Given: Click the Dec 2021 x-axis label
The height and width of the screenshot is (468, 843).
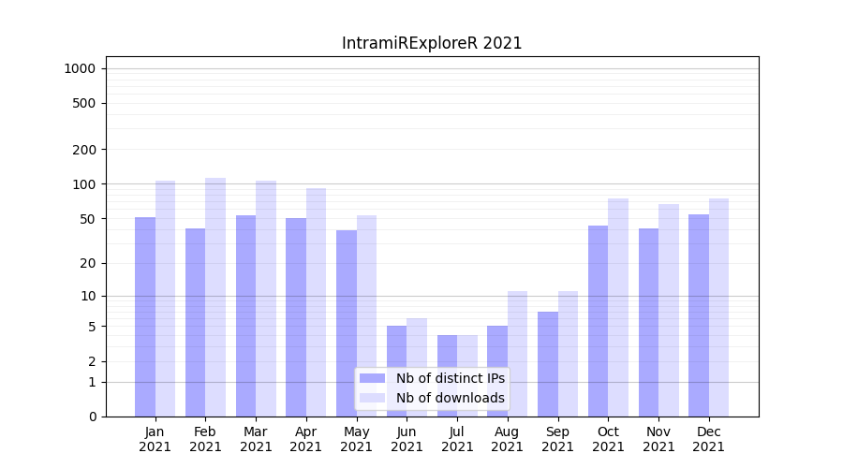Looking at the screenshot, I should 709,439.
